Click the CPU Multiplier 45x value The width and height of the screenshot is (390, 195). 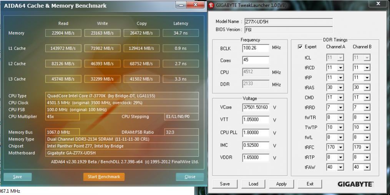[62, 117]
